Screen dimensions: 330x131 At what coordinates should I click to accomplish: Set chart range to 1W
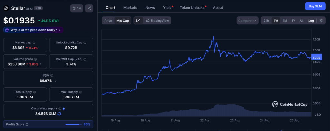click(x=276, y=21)
